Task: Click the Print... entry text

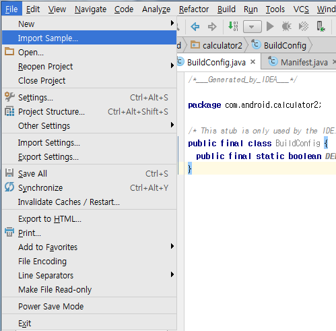Action: [30, 233]
